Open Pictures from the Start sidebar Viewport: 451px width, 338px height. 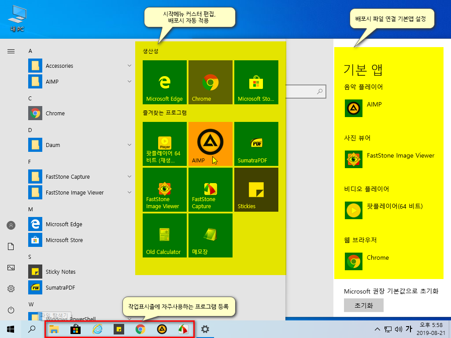11,268
